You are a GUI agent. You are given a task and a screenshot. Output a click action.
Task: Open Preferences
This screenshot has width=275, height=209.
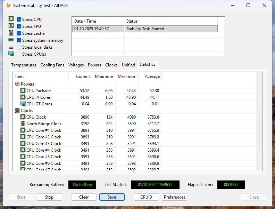pos(174,197)
